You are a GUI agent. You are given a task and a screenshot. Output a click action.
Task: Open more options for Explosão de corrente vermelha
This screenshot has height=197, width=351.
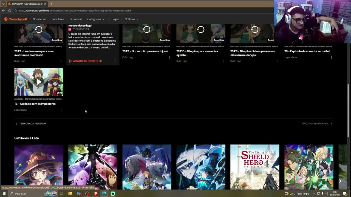tap(331, 57)
